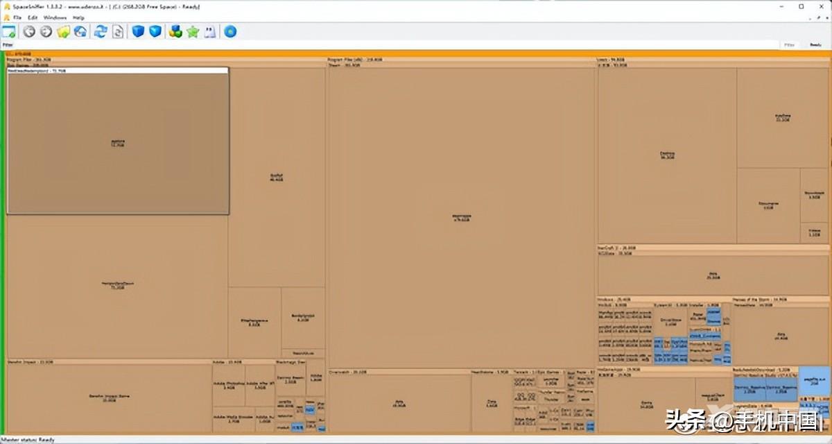Go forward to next view
832x444 pixels.
click(x=46, y=31)
